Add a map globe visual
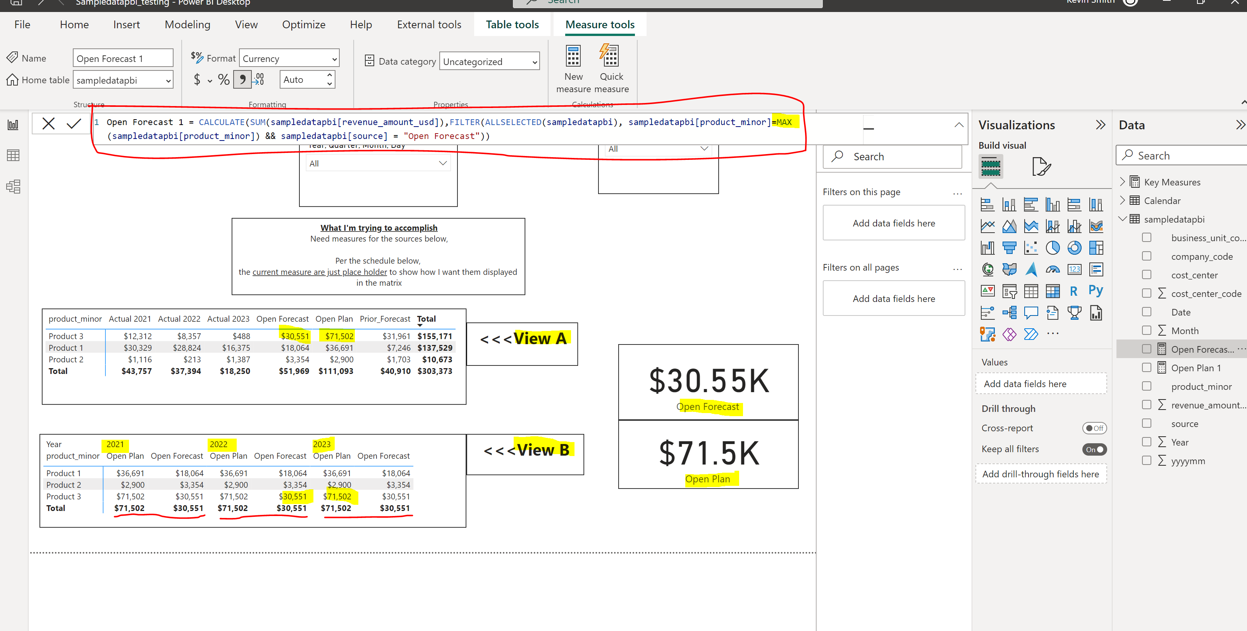Viewport: 1247px width, 631px height. (x=987, y=269)
